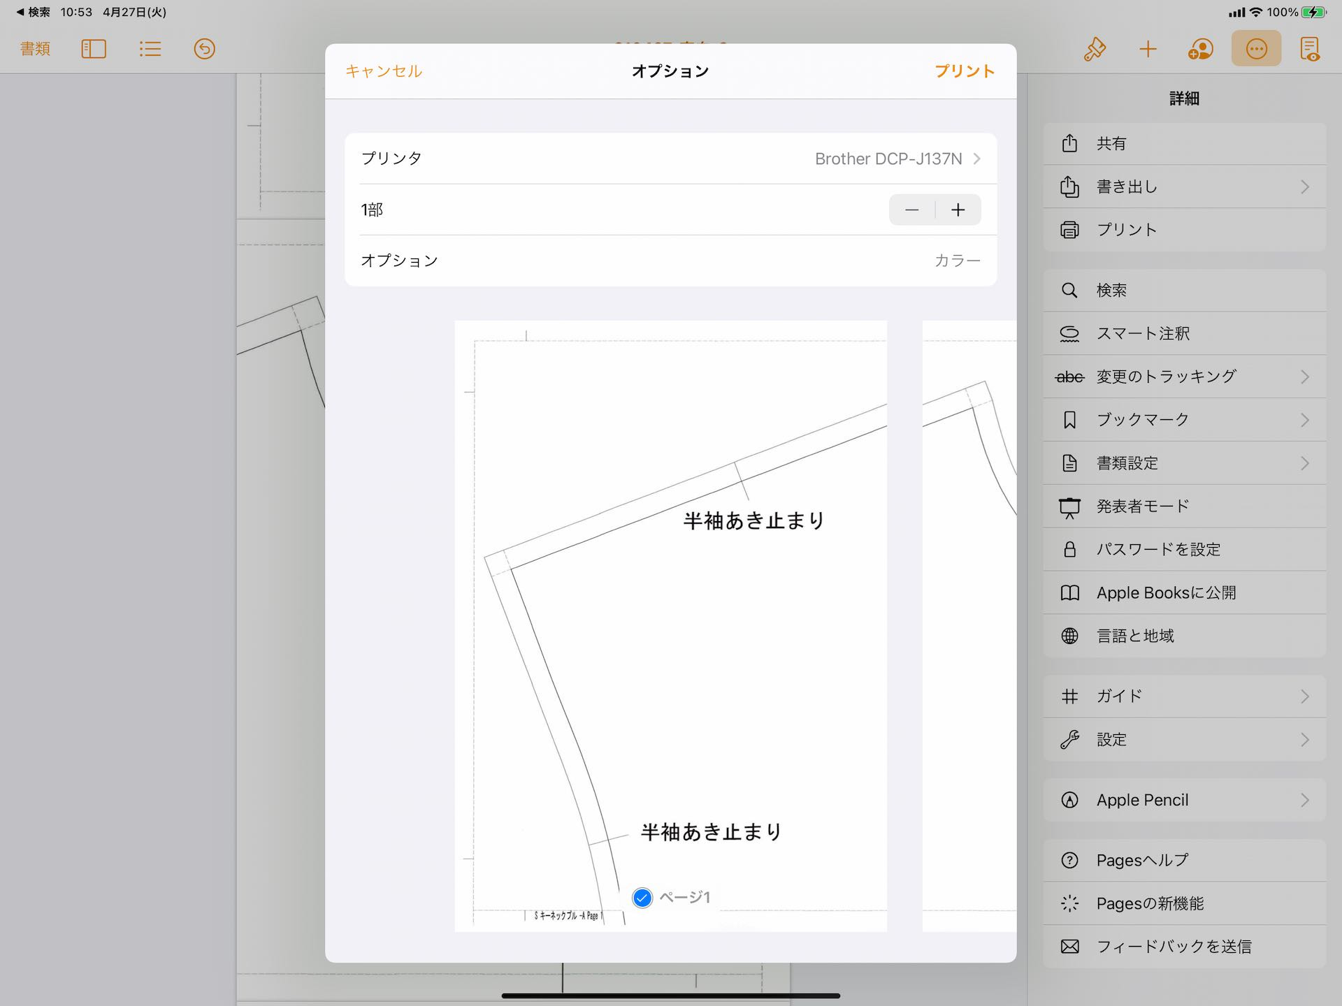This screenshot has width=1342, height=1006.
Task: Uncheck ページ1 in print preview
Action: click(642, 898)
